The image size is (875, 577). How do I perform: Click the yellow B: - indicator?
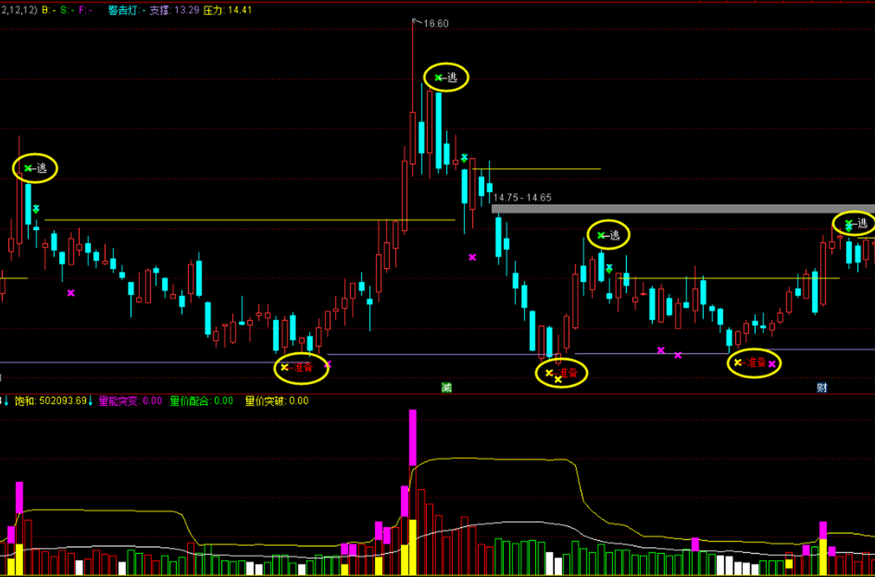pos(49,10)
